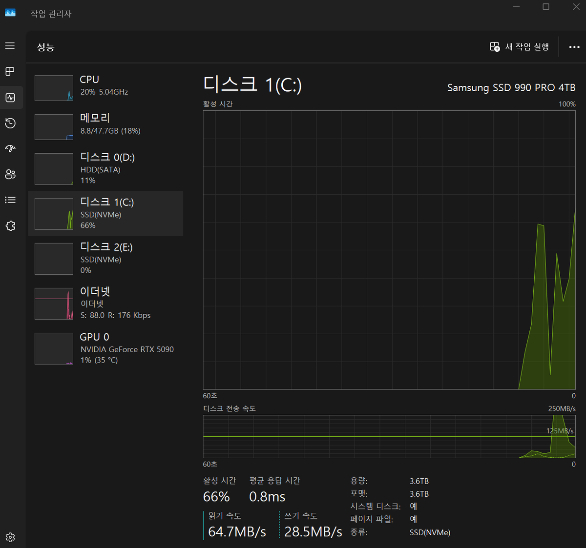Click the 0.8ms average response value
Screen dimensions: 586x548
(267, 497)
